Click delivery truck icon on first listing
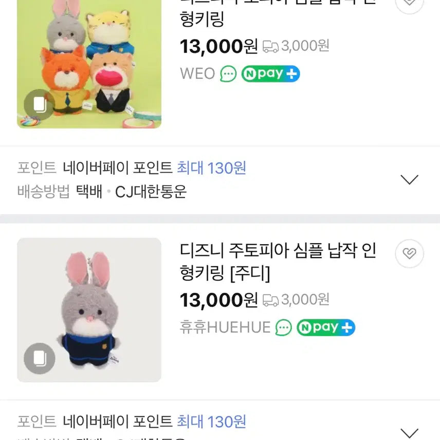 (x=270, y=46)
